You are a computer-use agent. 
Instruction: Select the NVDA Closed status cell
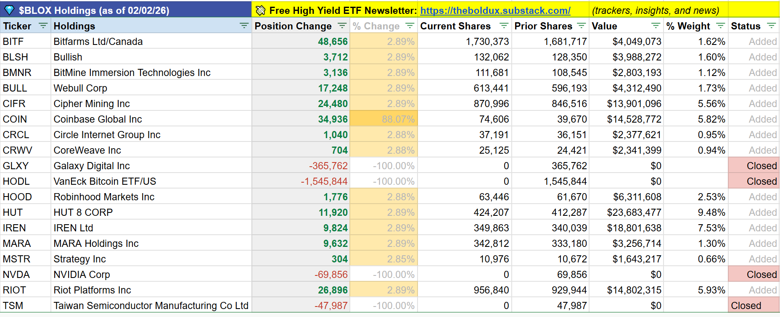coord(754,274)
